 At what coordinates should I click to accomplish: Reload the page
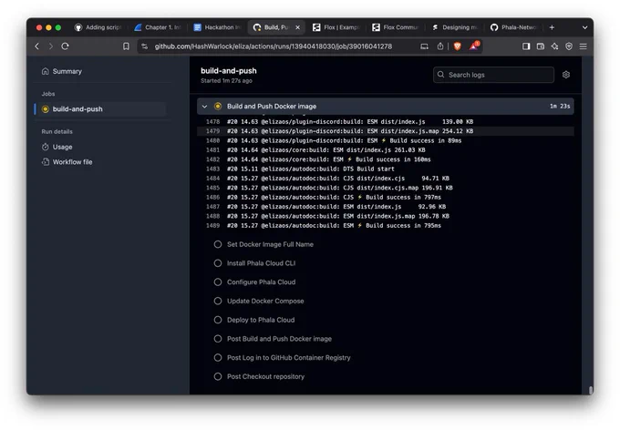[x=66, y=46]
